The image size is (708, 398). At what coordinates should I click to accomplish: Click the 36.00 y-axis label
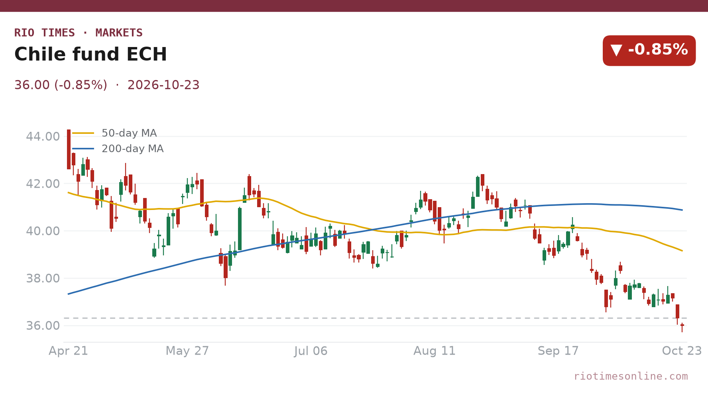click(x=43, y=326)
